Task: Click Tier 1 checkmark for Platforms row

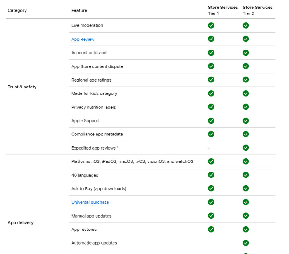Action: click(211, 161)
